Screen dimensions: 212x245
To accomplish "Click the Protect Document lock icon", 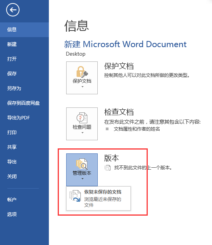I will [82, 72].
